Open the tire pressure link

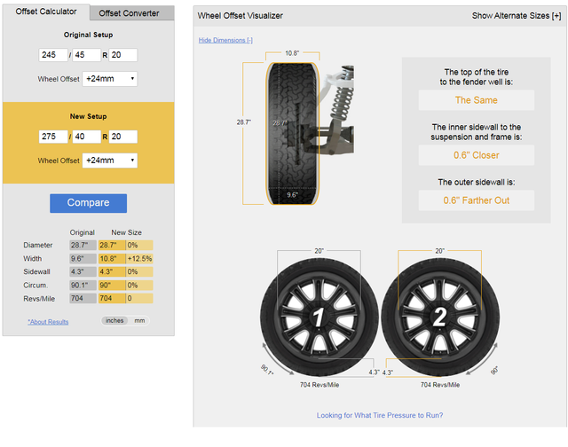pyautogui.click(x=380, y=415)
